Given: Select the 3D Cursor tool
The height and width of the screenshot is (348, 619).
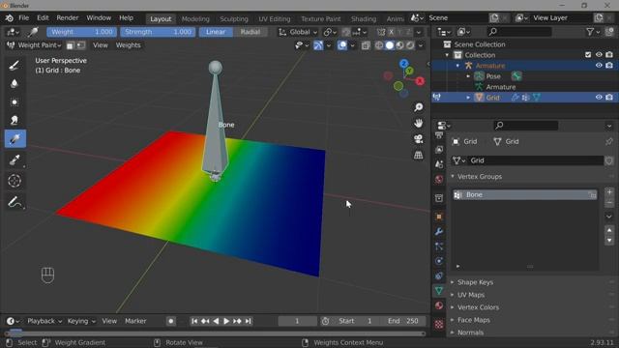Looking at the screenshot, I should tap(15, 181).
